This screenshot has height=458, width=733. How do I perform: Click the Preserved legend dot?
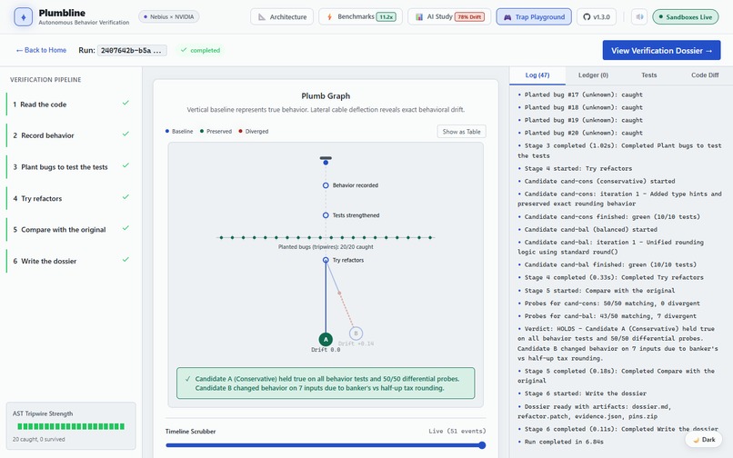tap(202, 132)
